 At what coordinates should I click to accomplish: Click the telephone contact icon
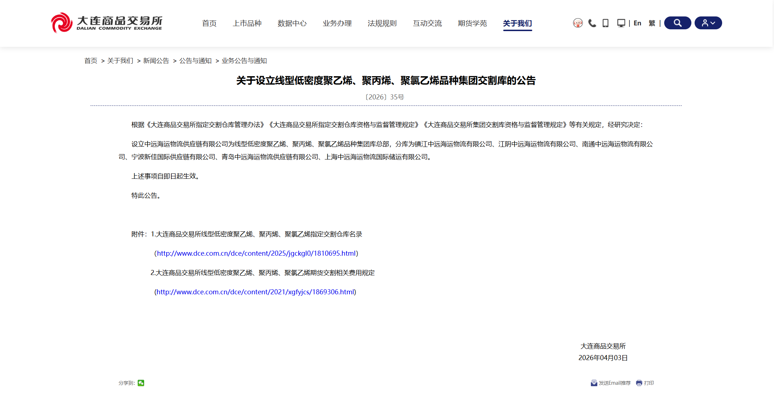point(592,23)
